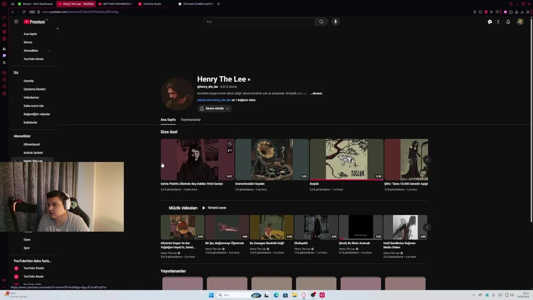Click the browser address bar URL
The height and width of the screenshot is (300, 533).
pos(80,12)
